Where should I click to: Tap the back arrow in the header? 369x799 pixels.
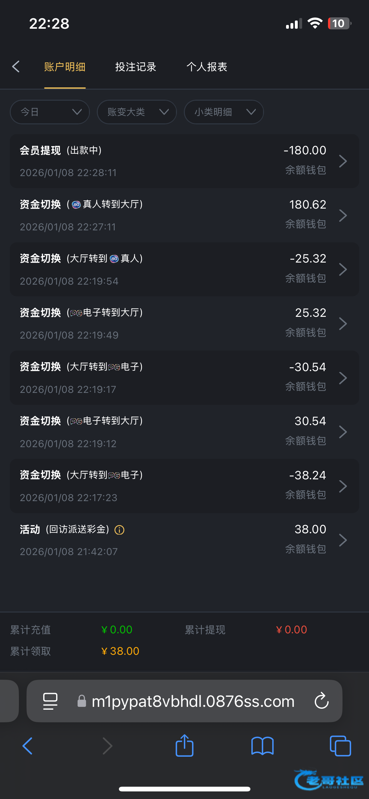(16, 67)
